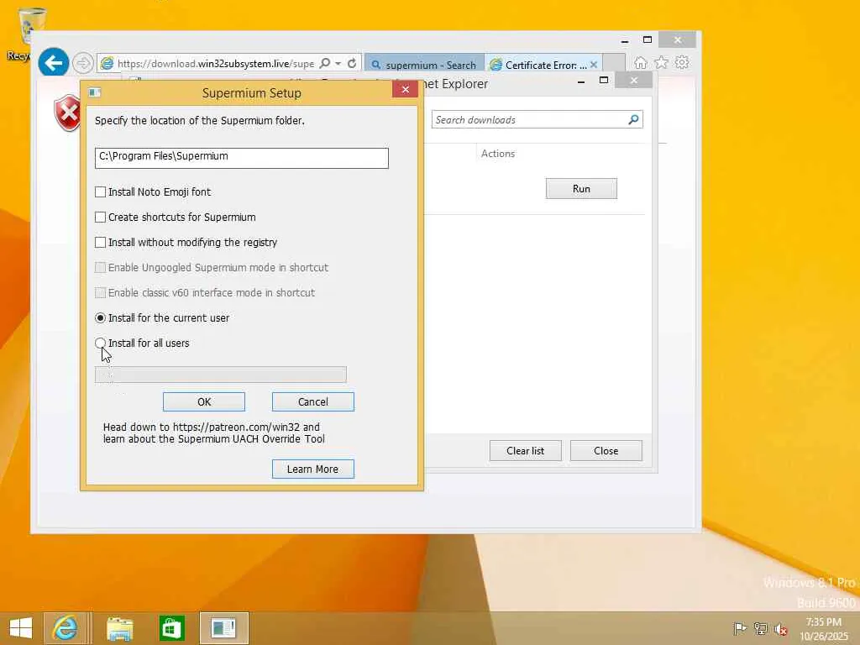Click the red shield certificate error icon
This screenshot has height=645, width=860.
(67, 113)
